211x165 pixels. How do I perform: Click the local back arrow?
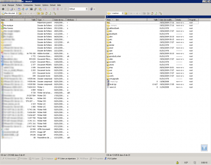[25, 13]
